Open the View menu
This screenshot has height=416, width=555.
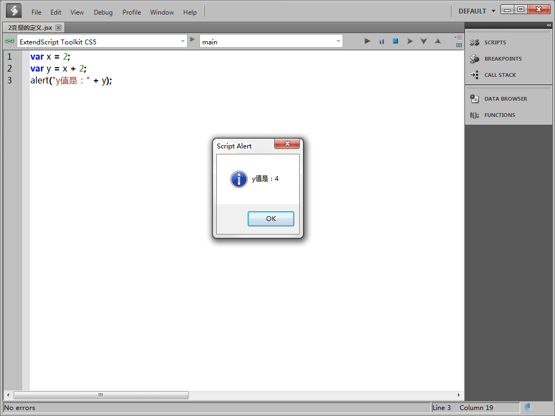tap(77, 12)
